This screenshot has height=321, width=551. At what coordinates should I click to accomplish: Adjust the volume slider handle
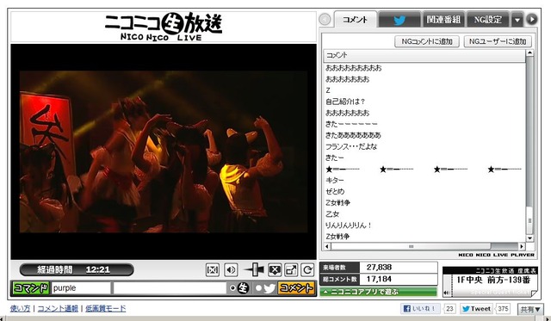pos(256,269)
